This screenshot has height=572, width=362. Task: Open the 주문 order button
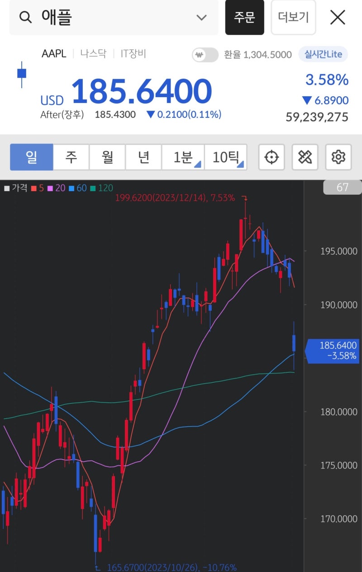coord(245,18)
